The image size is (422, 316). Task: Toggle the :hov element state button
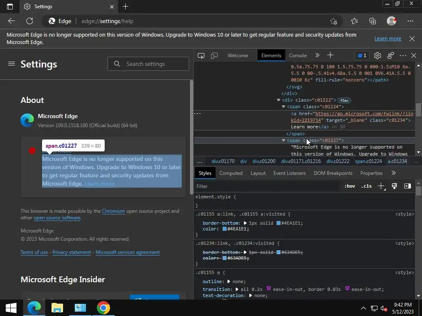350,186
